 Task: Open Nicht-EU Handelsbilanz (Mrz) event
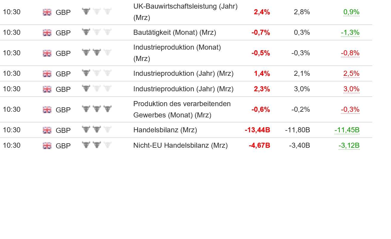tap(180, 145)
